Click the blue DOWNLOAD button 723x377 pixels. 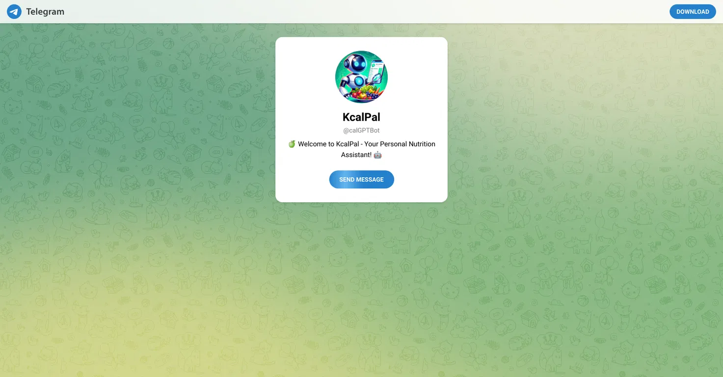pyautogui.click(x=693, y=12)
